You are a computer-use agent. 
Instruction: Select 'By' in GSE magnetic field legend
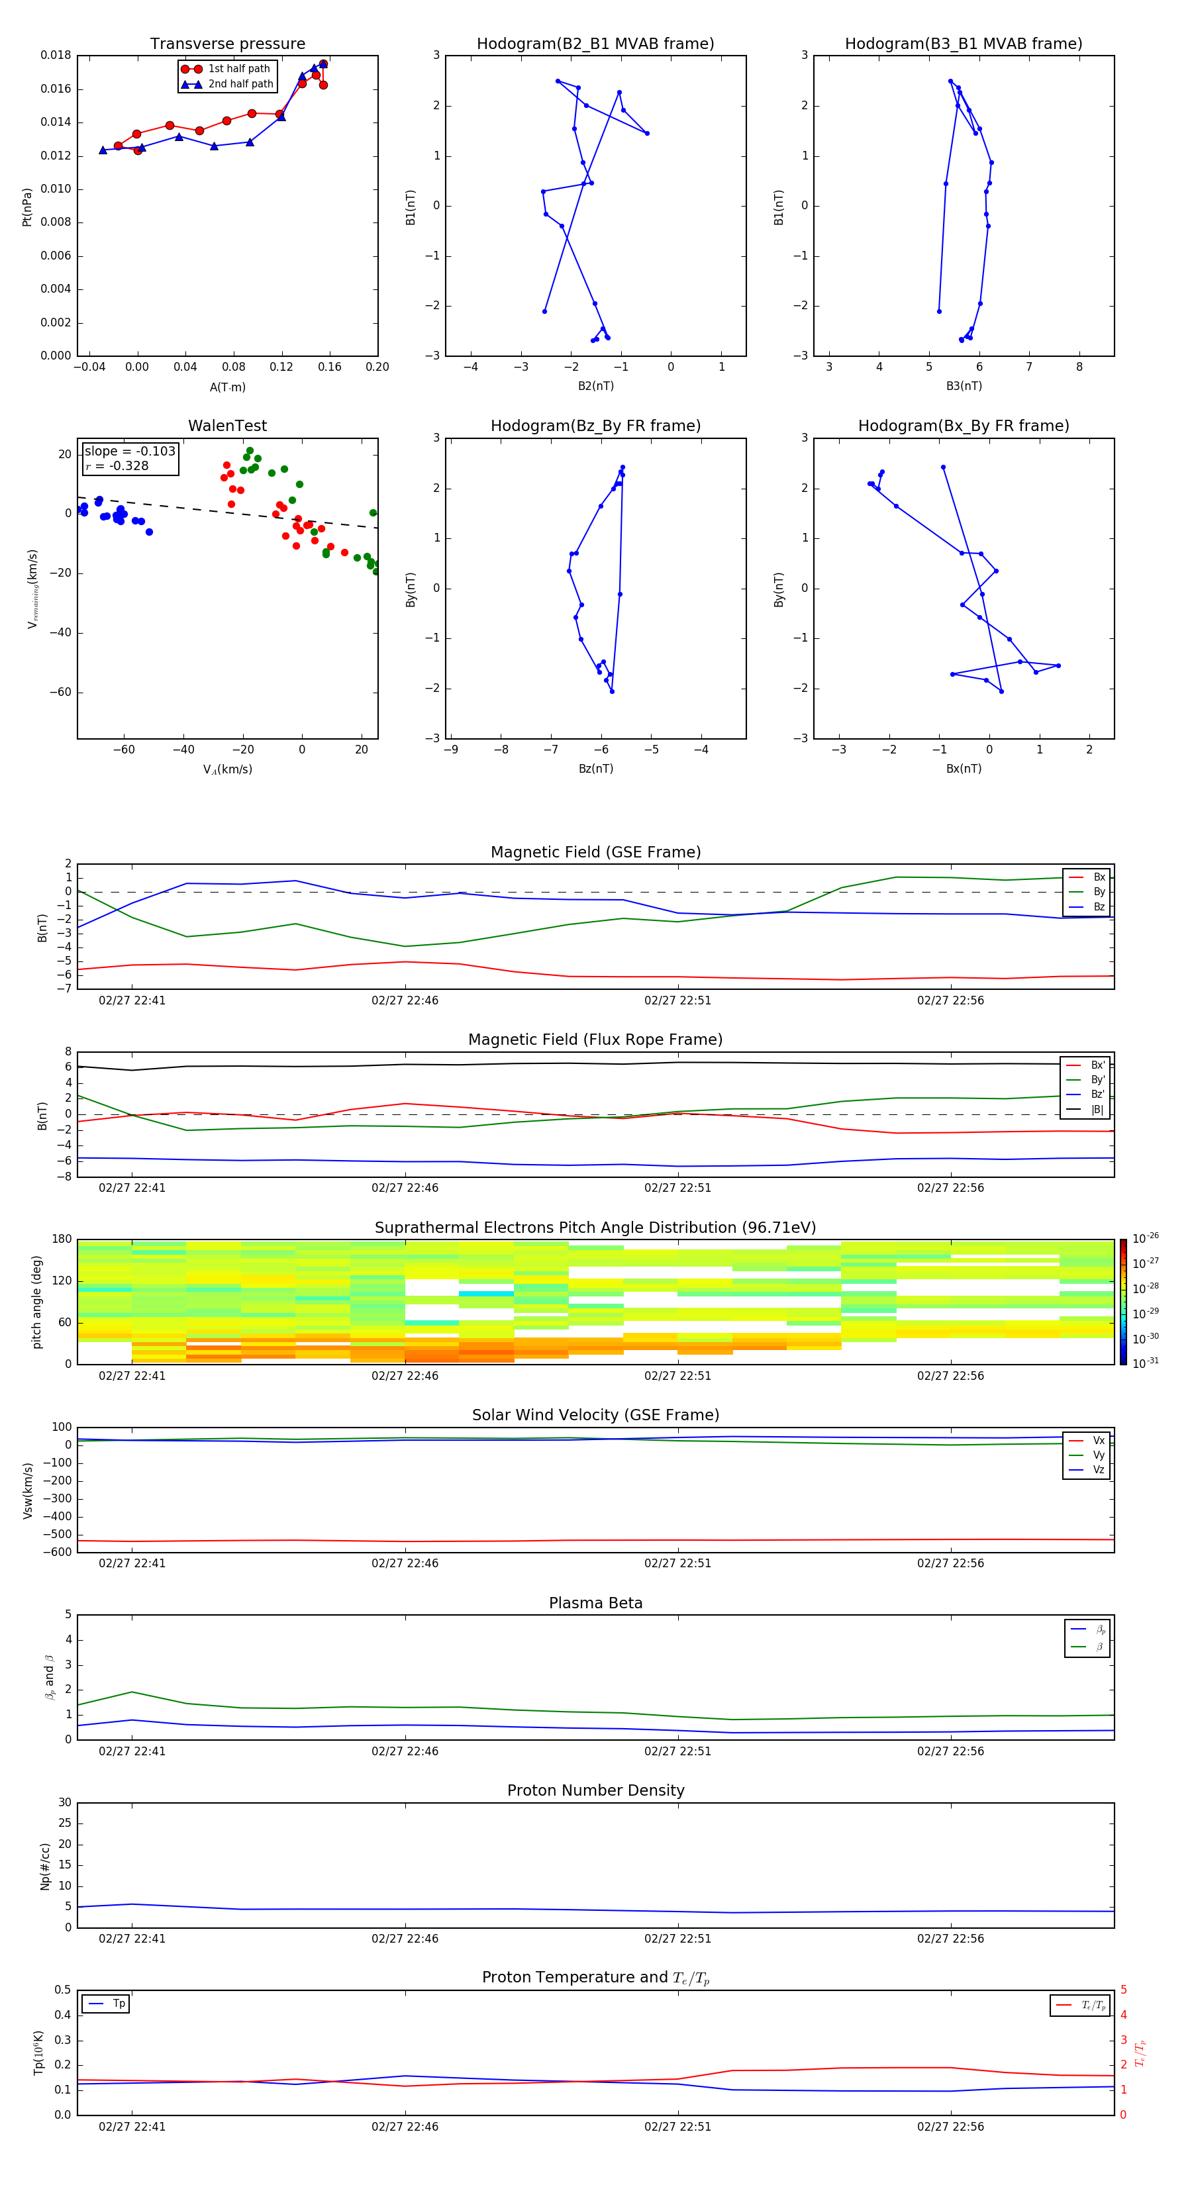point(1087,891)
